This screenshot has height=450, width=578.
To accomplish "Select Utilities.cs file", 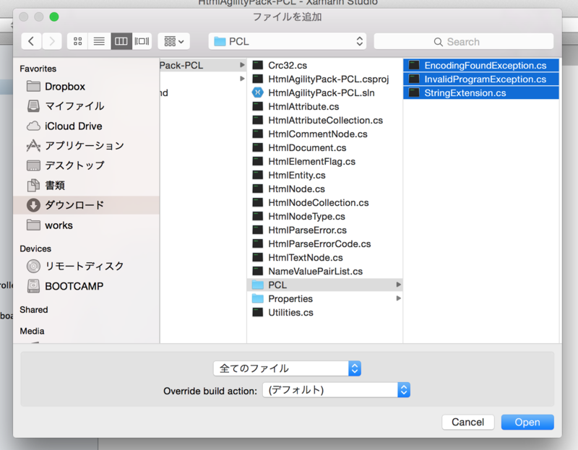I will [324, 312].
